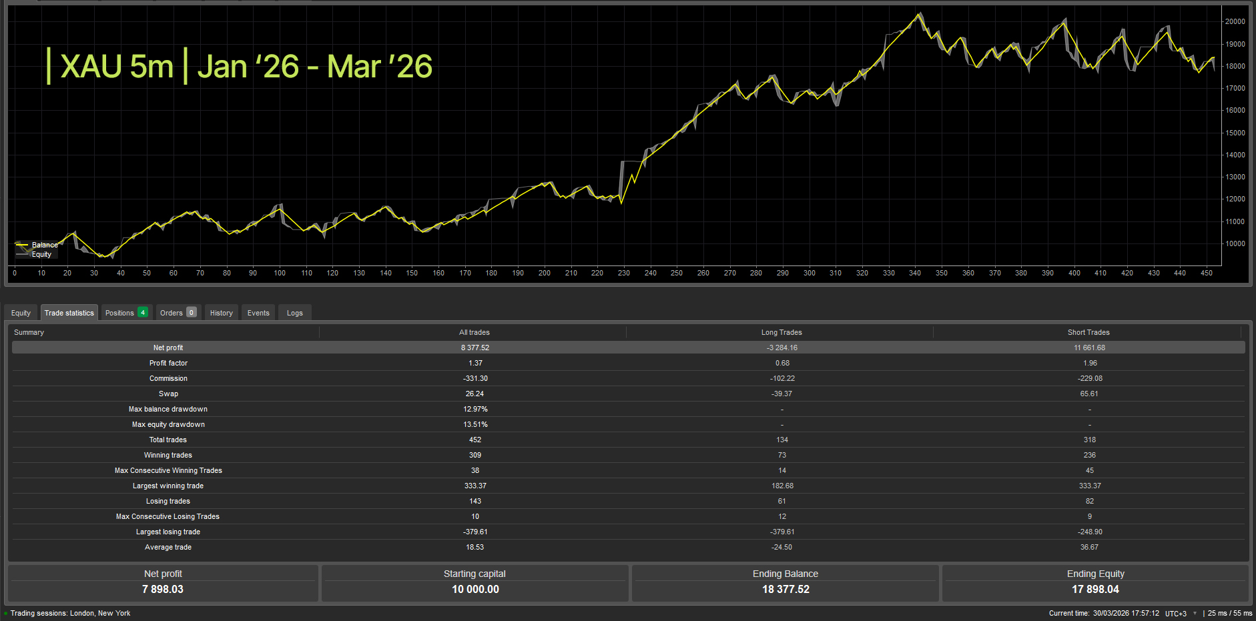Click the yellow Balance line marker in legend
Image resolution: width=1256 pixels, height=621 pixels.
tap(21, 245)
